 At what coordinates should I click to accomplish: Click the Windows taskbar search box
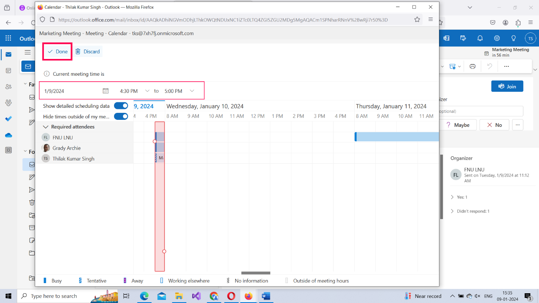pos(67,296)
